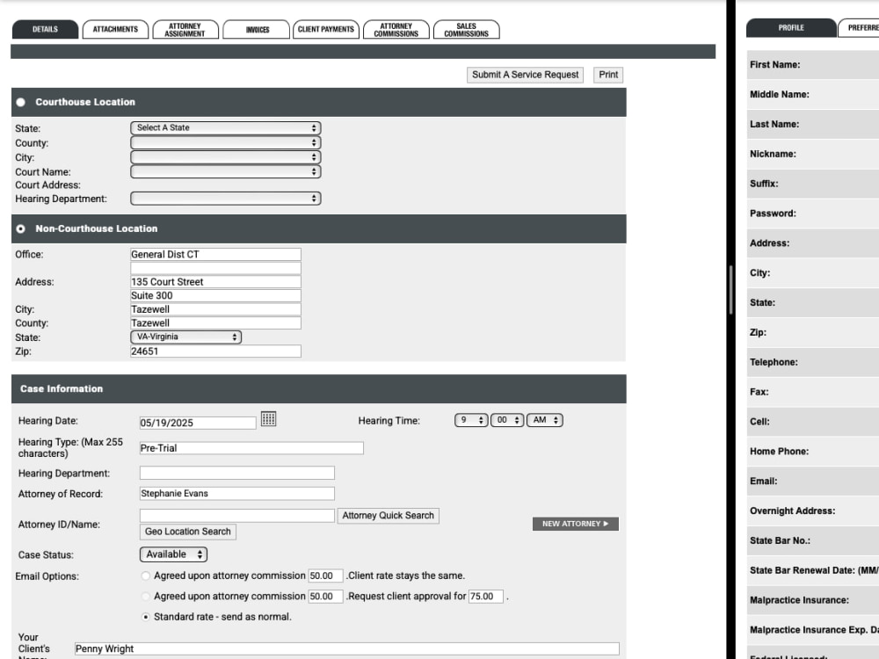The width and height of the screenshot is (879, 659).
Task: Click the Office field with General Dist CT
Action: tap(216, 255)
